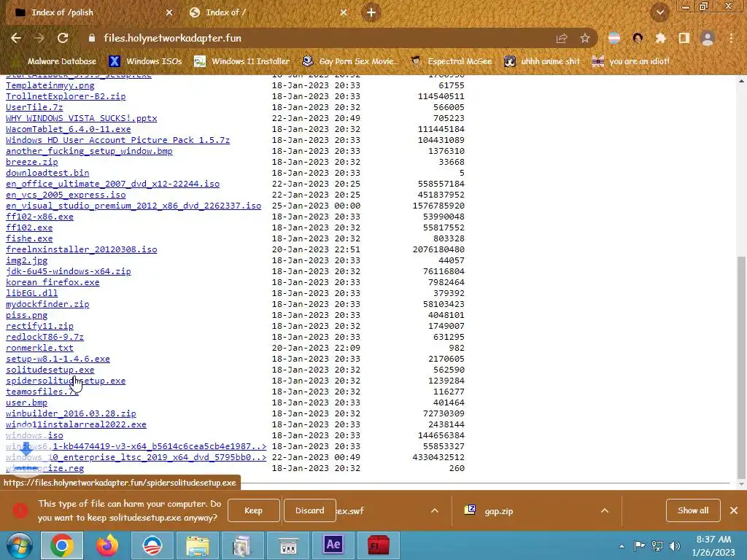Viewport: 747px width, 560px height.
Task: Bookmark this page with the star icon
Action: tap(585, 39)
